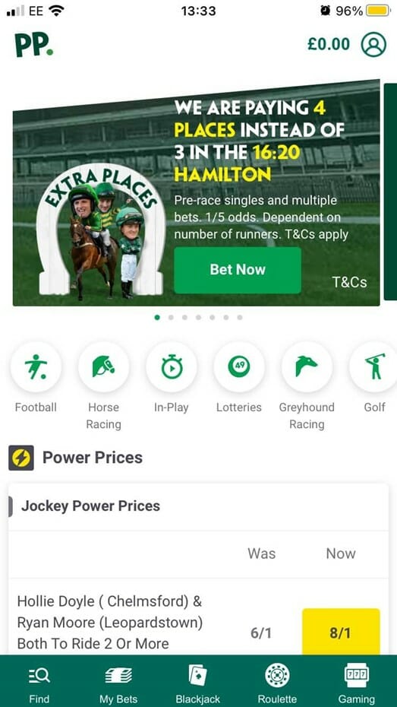The width and height of the screenshot is (397, 707).
Task: Open the My Bets tab
Action: (118, 683)
